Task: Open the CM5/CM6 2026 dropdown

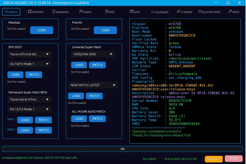Action: [93, 54]
